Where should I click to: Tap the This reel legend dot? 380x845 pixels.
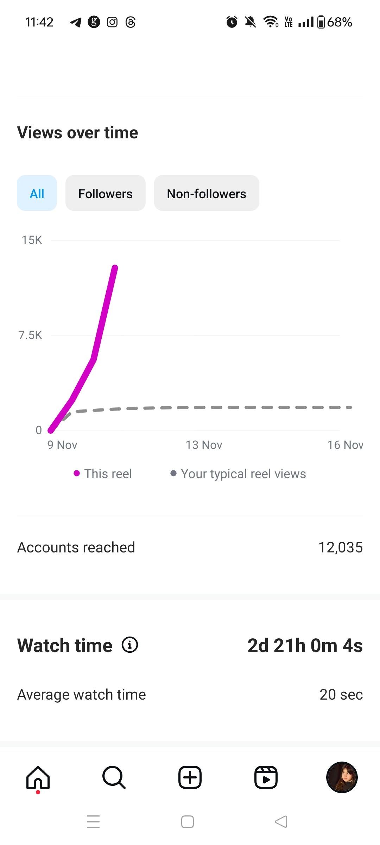pyautogui.click(x=77, y=474)
